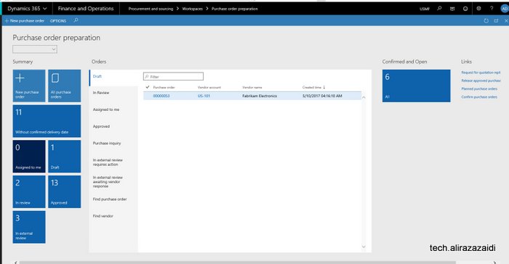The height and width of the screenshot is (264, 509).
Task: Open the search magnifier in top navigation bar
Action: (439, 9)
